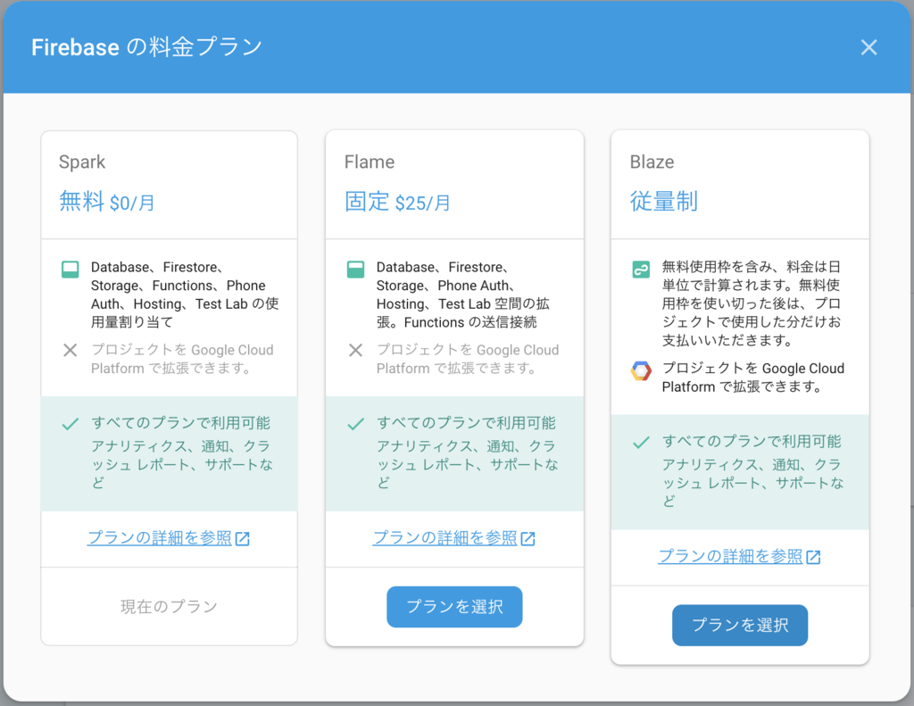Click external link icon under Blaze plan

[x=813, y=557]
